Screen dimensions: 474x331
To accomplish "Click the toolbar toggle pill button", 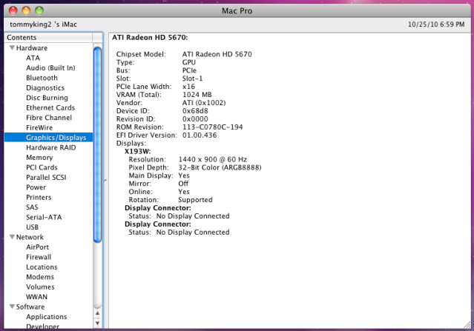I will pos(459,10).
